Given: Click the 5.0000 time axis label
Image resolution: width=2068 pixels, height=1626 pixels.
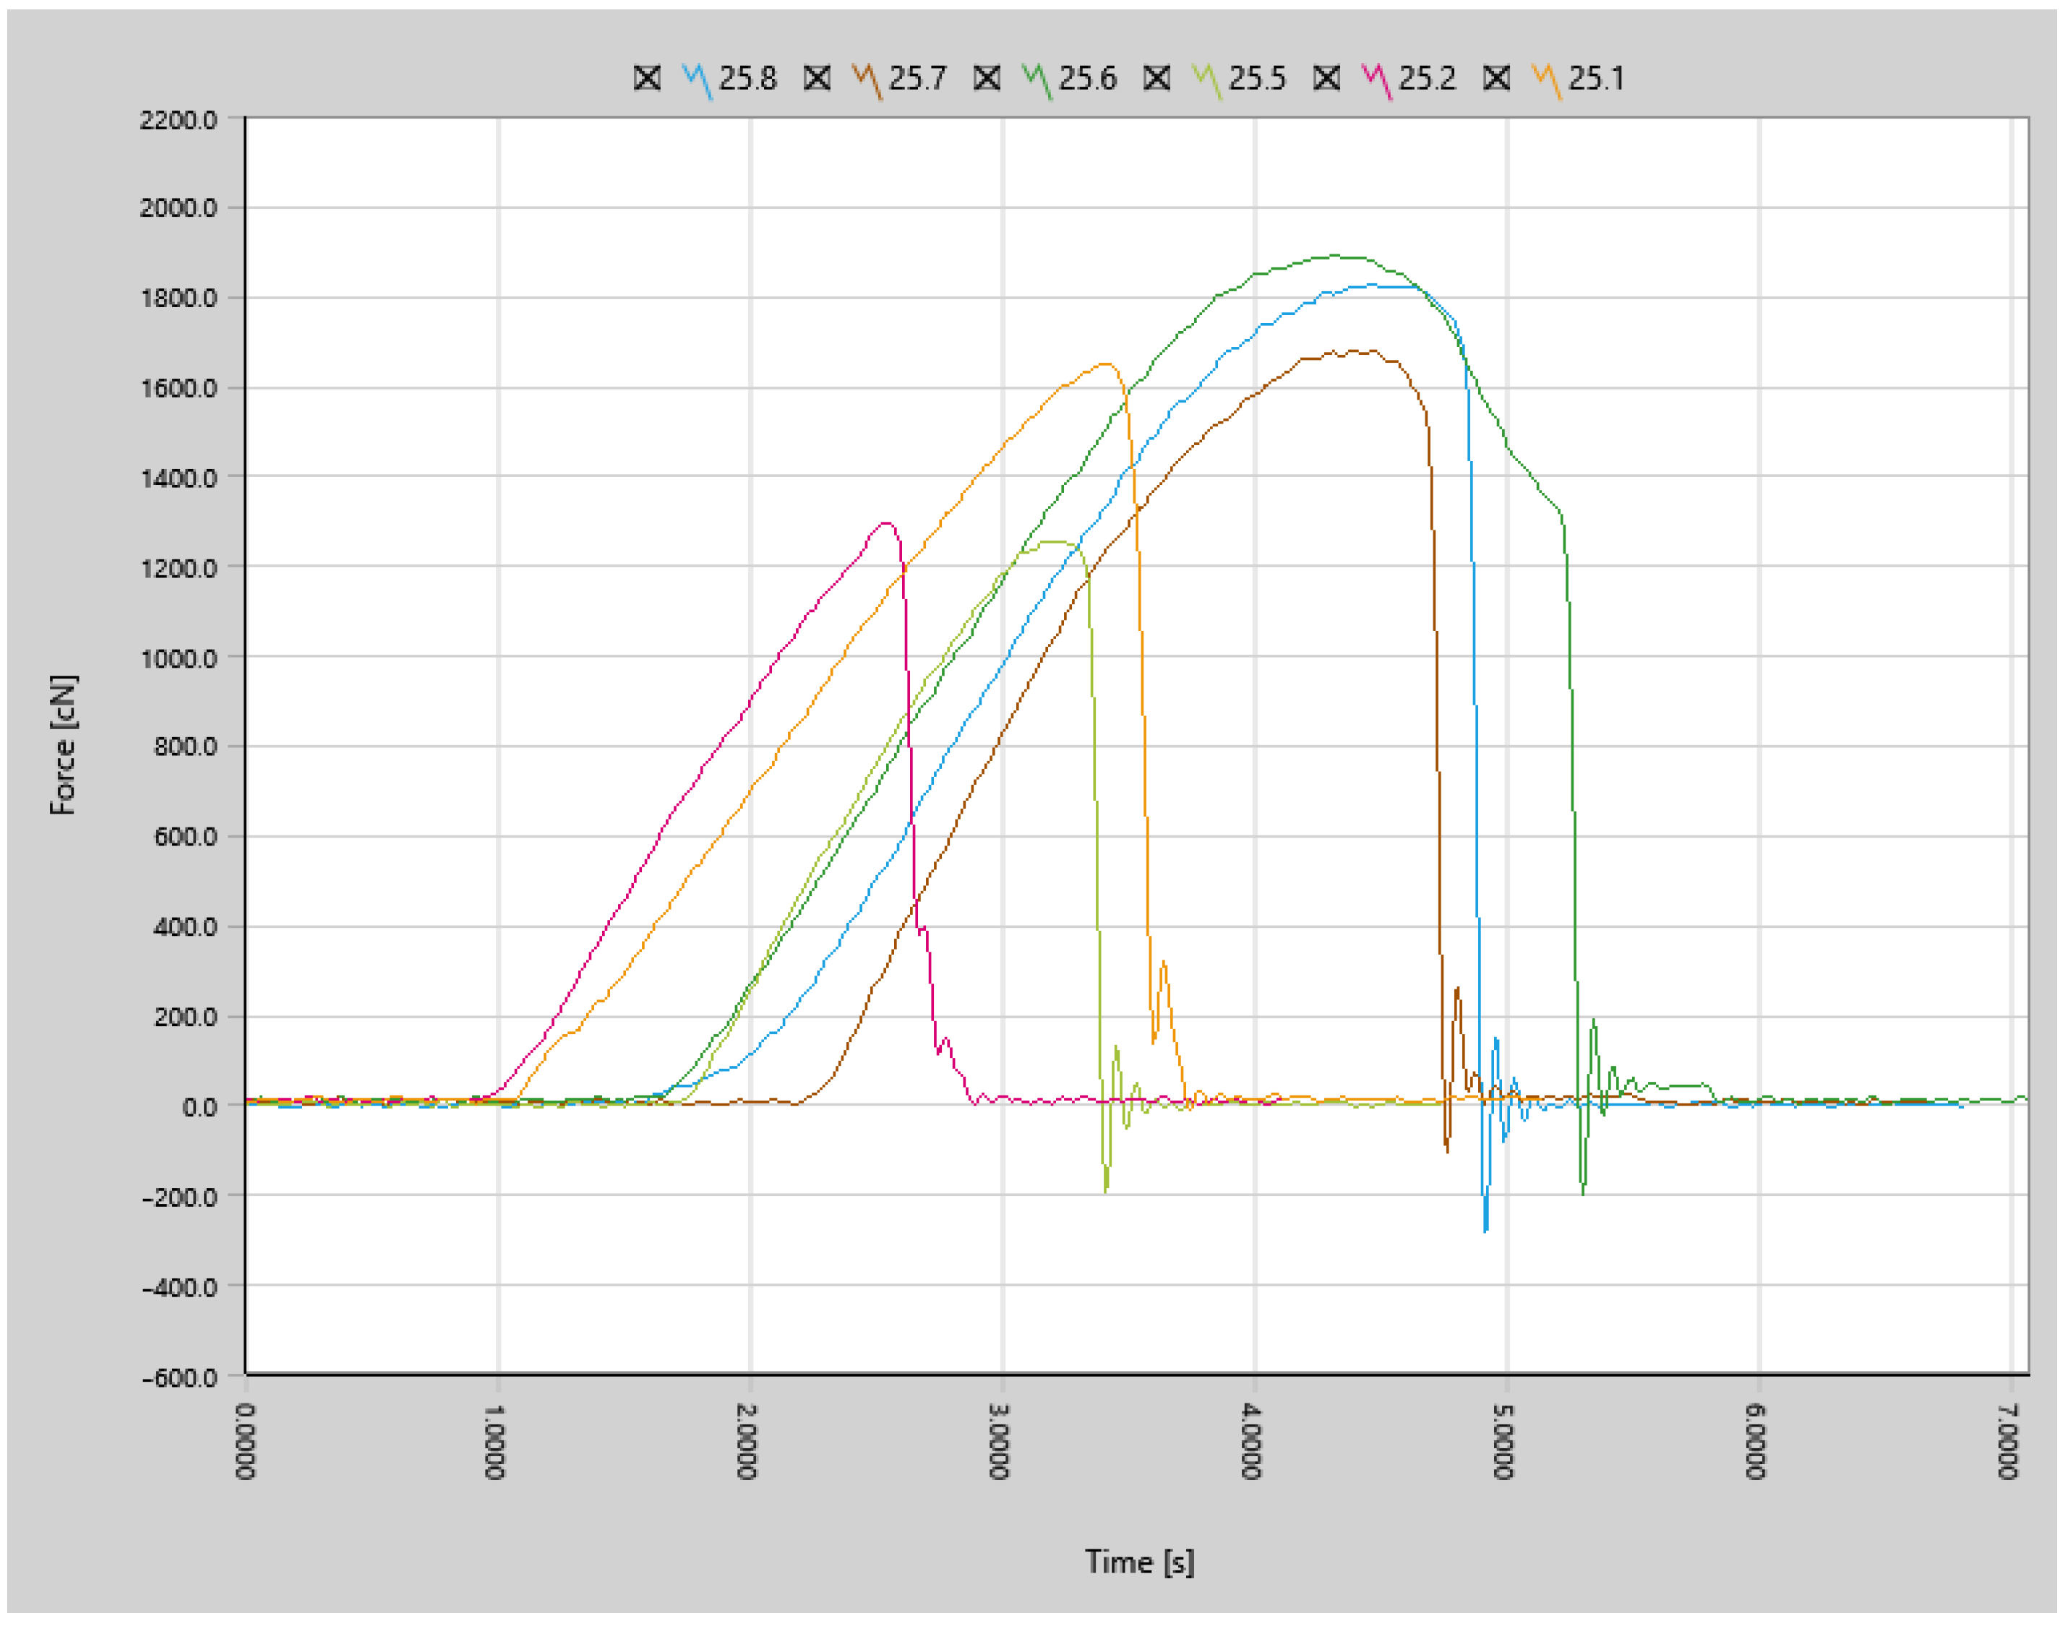Looking at the screenshot, I should click(x=1503, y=1442).
